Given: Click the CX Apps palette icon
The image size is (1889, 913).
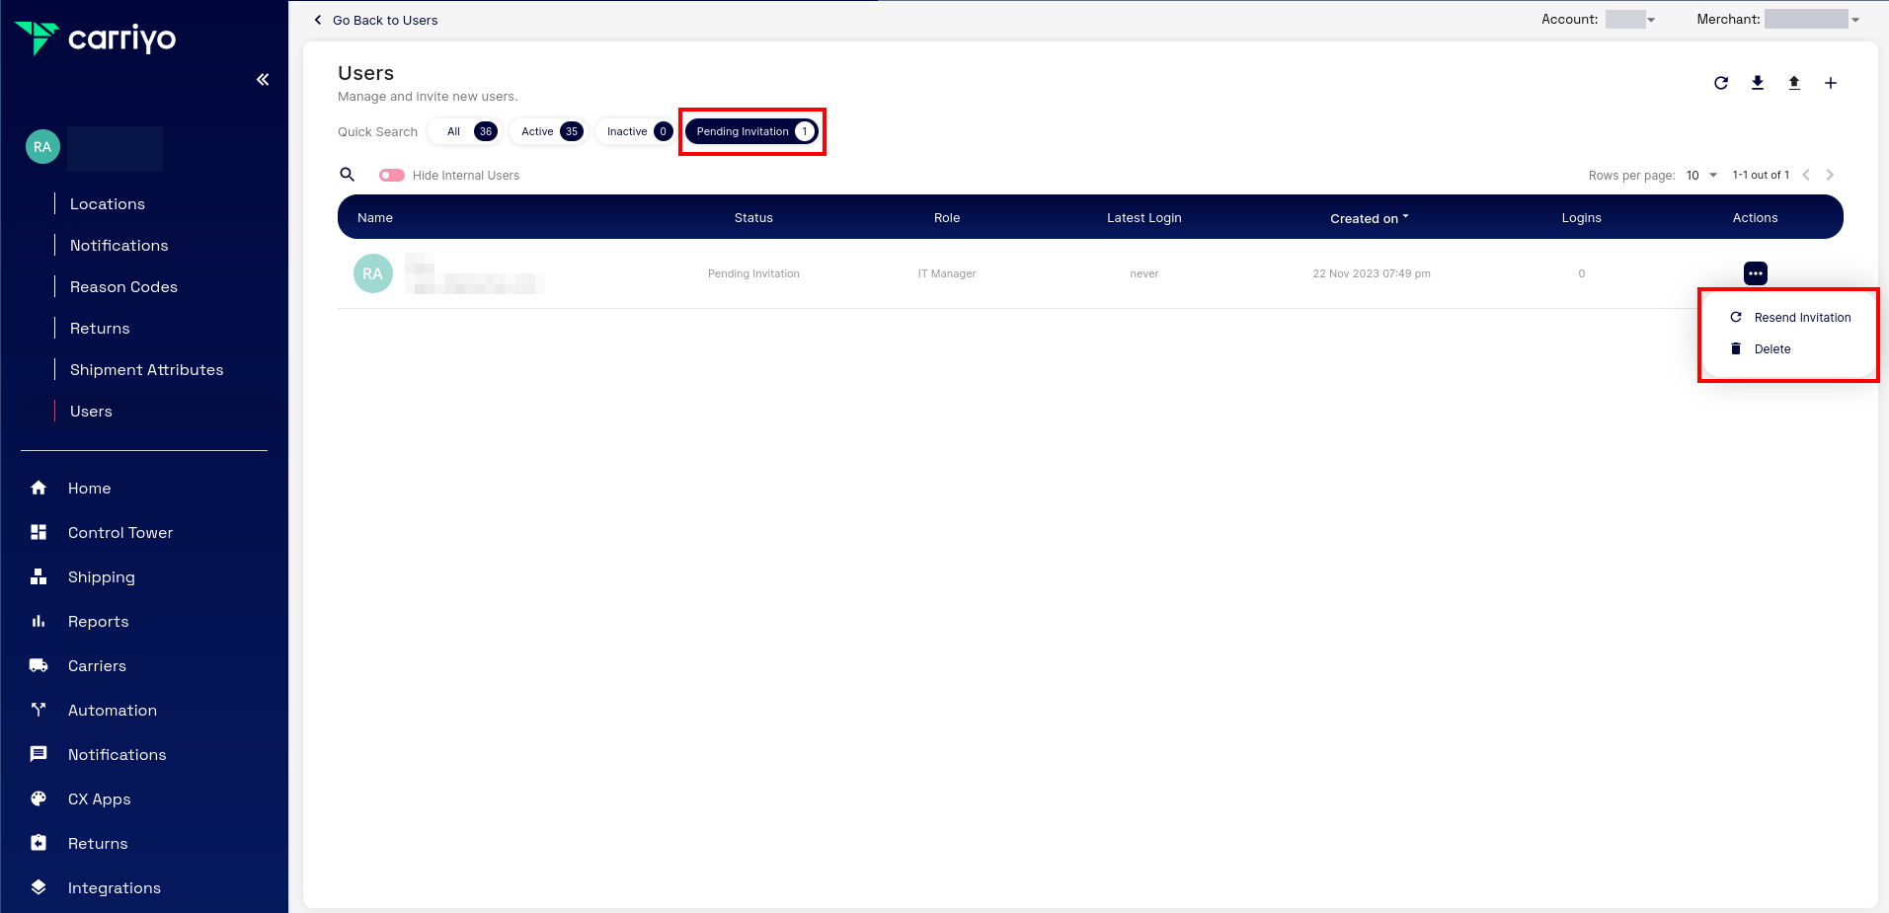Looking at the screenshot, I should (39, 799).
